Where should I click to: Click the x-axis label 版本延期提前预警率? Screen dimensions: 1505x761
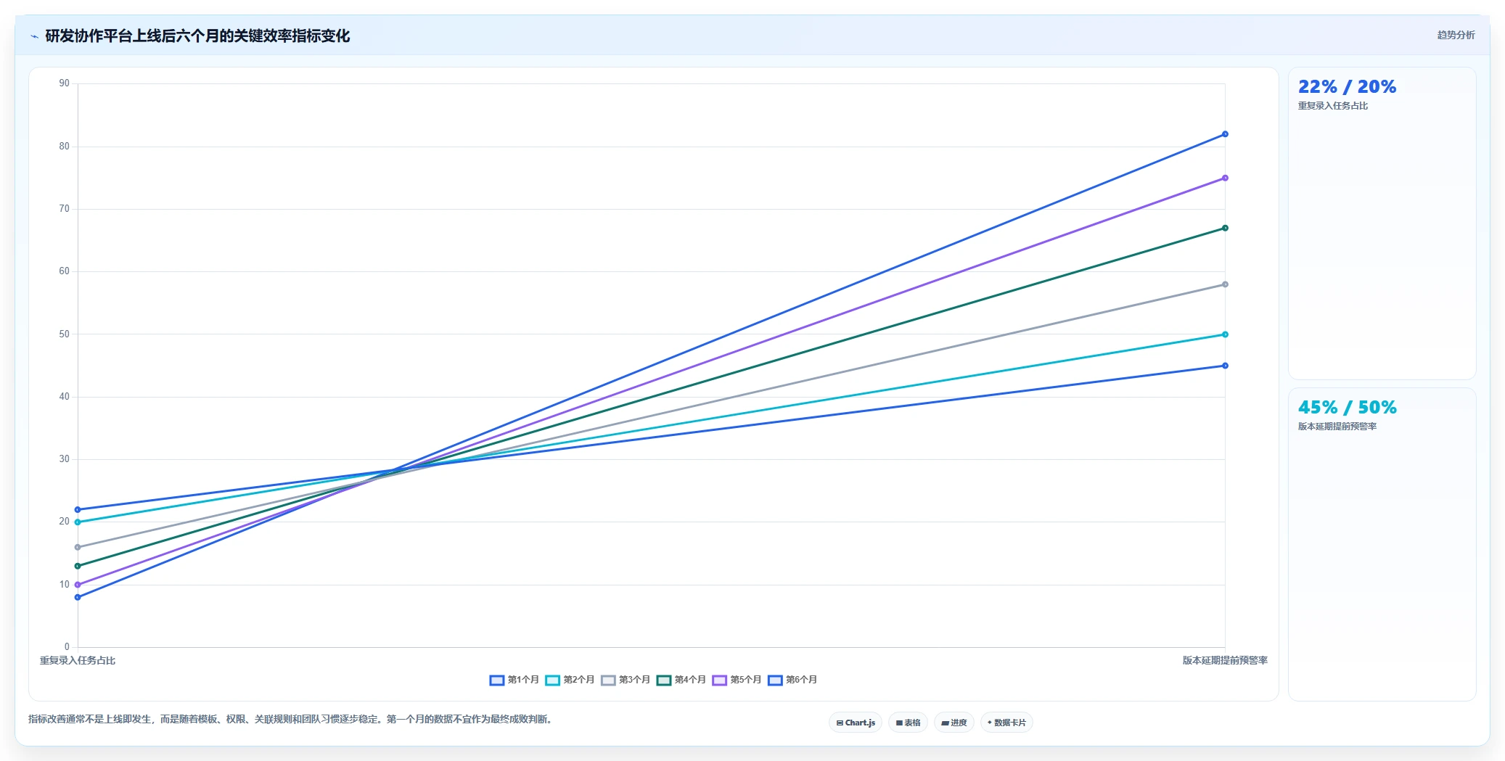click(1225, 660)
